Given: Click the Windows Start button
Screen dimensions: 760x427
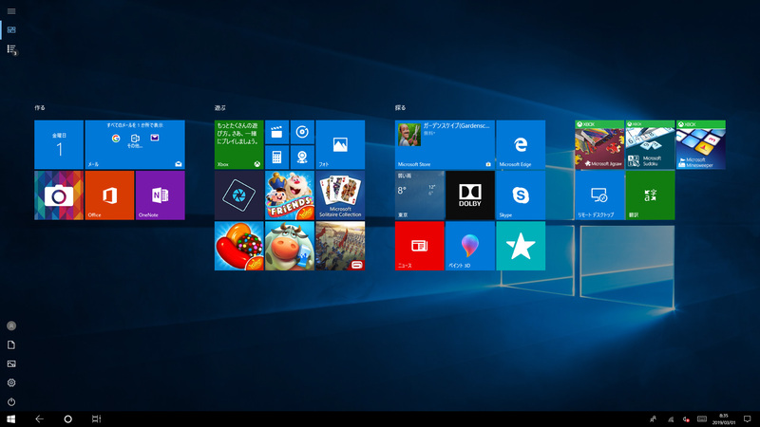Looking at the screenshot, I should (11, 419).
